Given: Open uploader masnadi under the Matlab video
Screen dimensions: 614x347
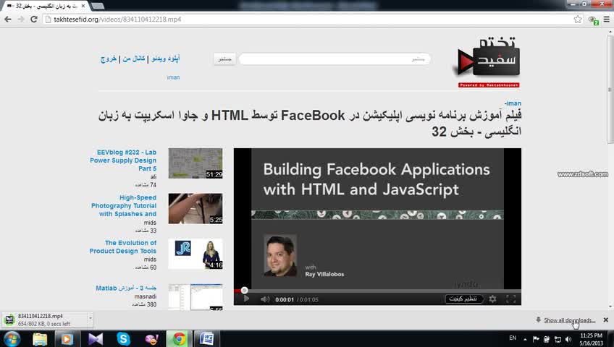Looking at the screenshot, I should 146,296.
